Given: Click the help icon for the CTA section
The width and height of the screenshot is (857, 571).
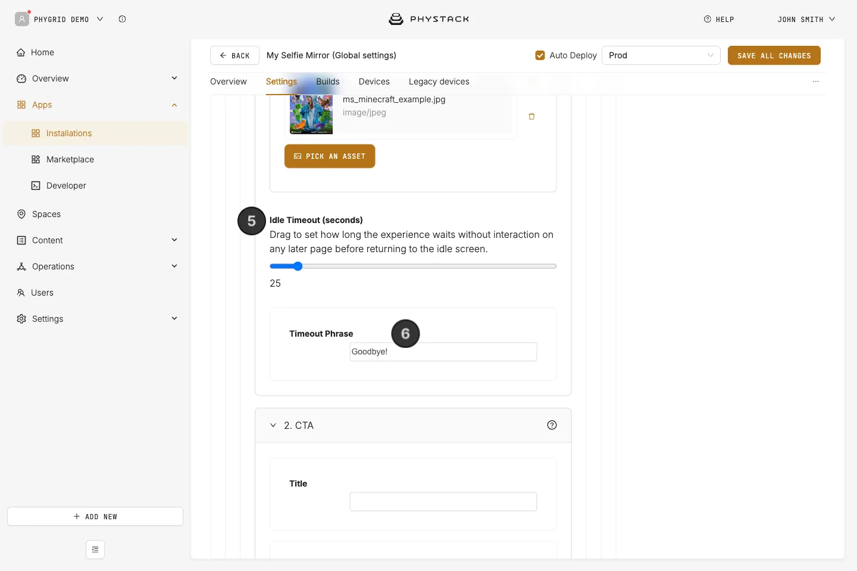Looking at the screenshot, I should [552, 425].
